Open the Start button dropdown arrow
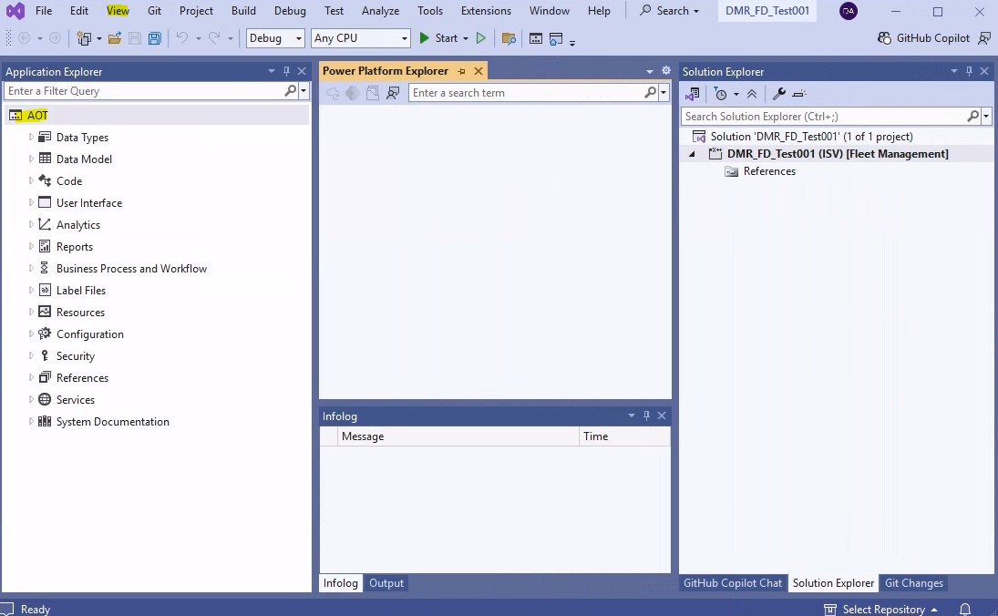This screenshot has width=998, height=616. [x=465, y=39]
